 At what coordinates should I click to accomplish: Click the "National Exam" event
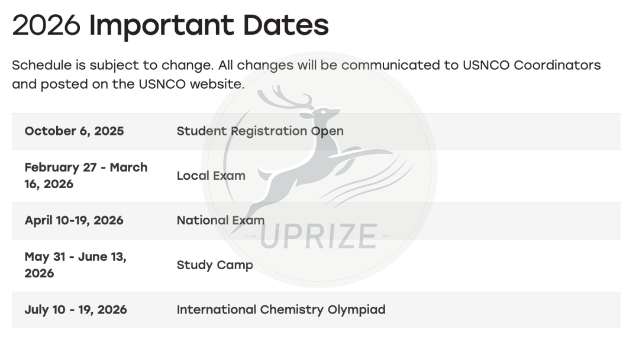coord(220,221)
